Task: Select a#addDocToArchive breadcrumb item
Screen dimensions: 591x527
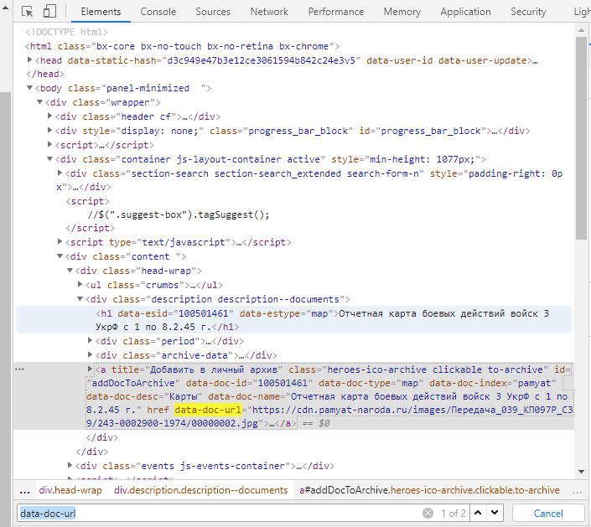Action: (429, 490)
